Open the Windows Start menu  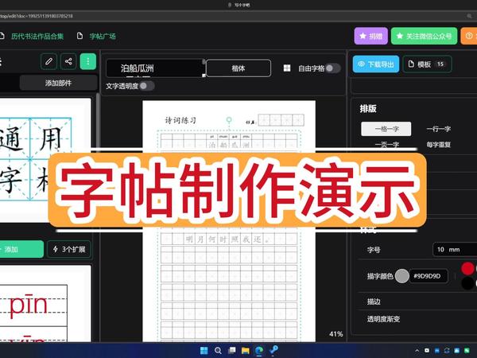[x=204, y=351]
